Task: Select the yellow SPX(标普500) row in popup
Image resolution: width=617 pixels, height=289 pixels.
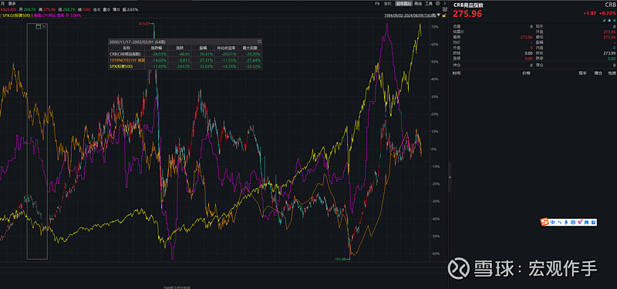Action: [185, 66]
